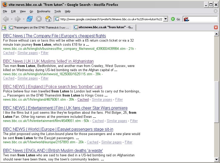220x163 pixels.
Task: Open Cached link for Easyjet passengers result
Action: coord(93,142)
